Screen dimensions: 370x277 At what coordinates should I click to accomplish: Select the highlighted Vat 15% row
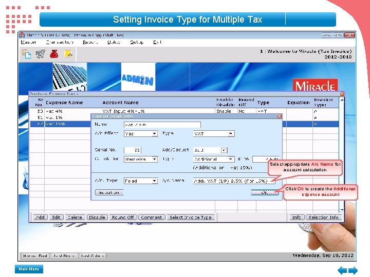click(x=184, y=124)
